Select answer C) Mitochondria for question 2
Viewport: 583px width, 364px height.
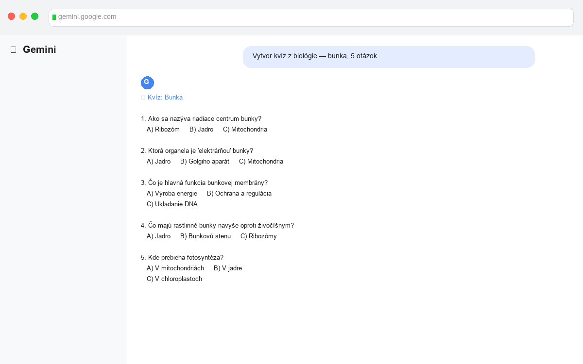coord(261,161)
